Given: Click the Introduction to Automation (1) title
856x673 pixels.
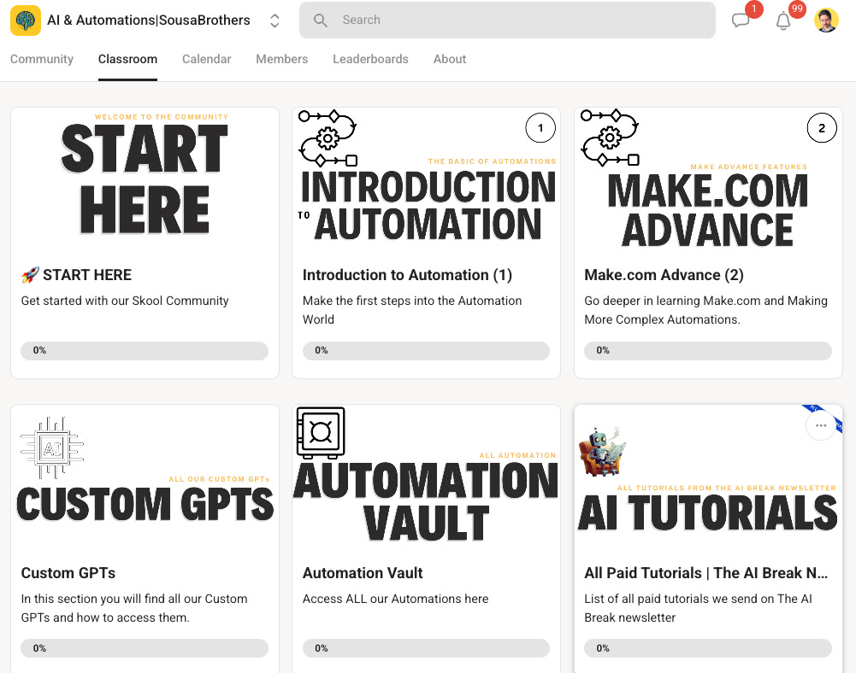Looking at the screenshot, I should coord(407,275).
